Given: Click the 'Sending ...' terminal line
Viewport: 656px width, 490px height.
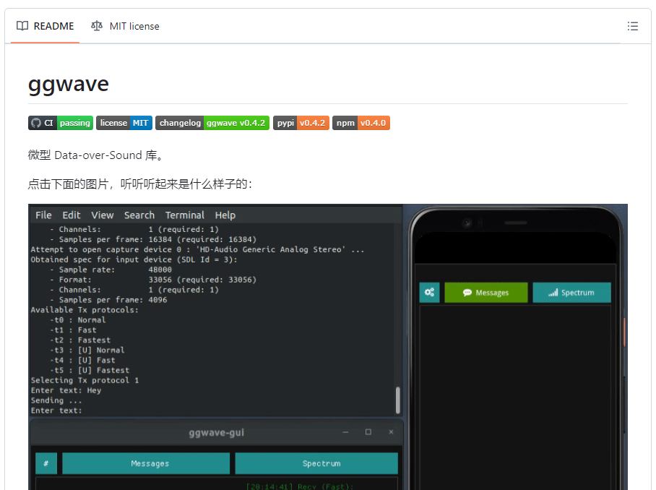Looking at the screenshot, I should (56, 400).
